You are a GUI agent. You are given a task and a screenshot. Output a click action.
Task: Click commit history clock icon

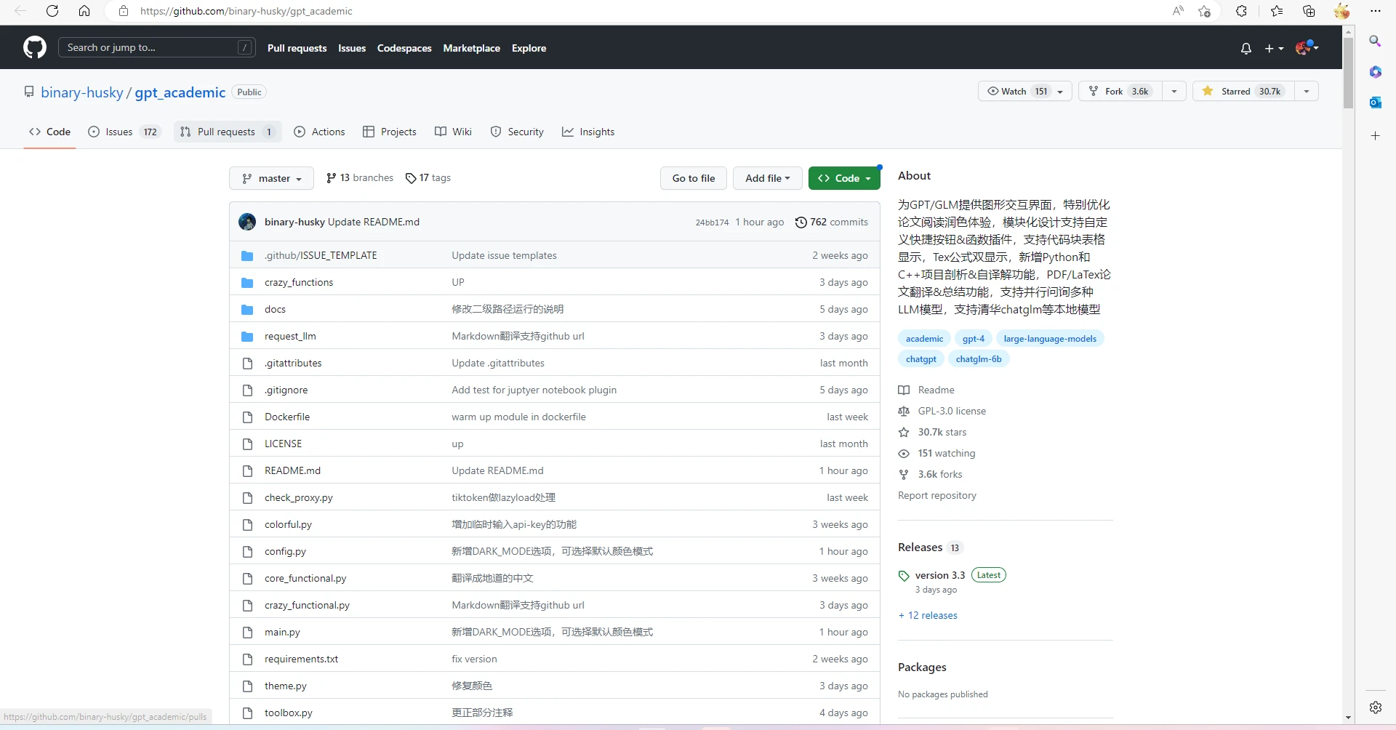(x=801, y=222)
